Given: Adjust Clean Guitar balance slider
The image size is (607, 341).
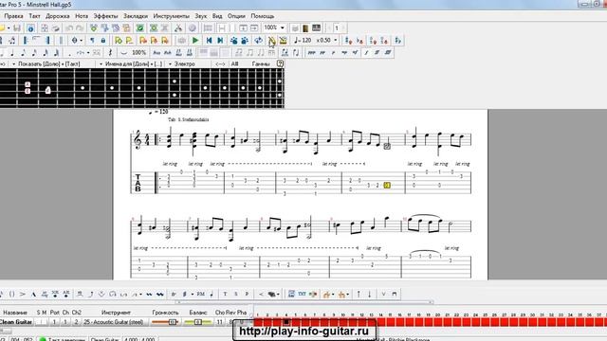Looking at the screenshot, I should 198,322.
